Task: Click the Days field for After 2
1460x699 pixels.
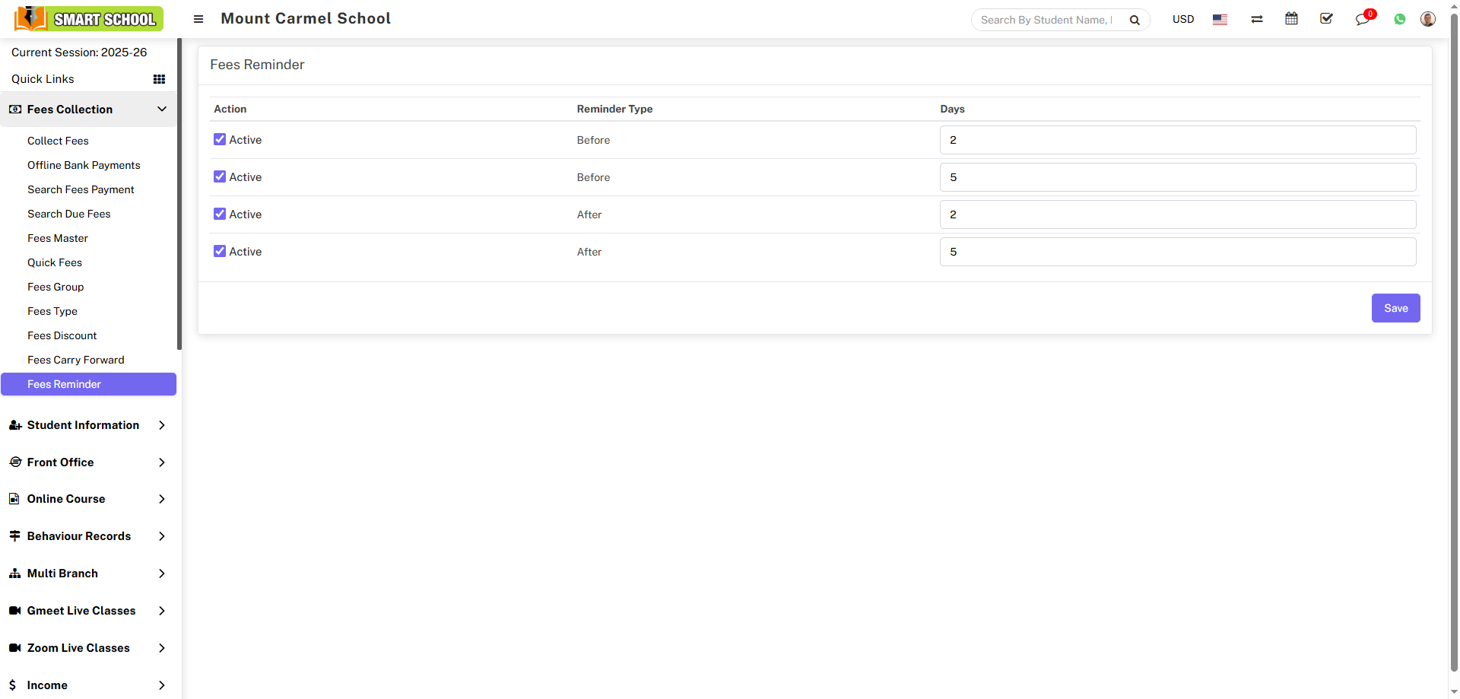Action: (1177, 214)
